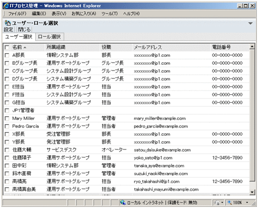
Task: Toggle the select-all checkbox in the table header
Action: (7, 47)
